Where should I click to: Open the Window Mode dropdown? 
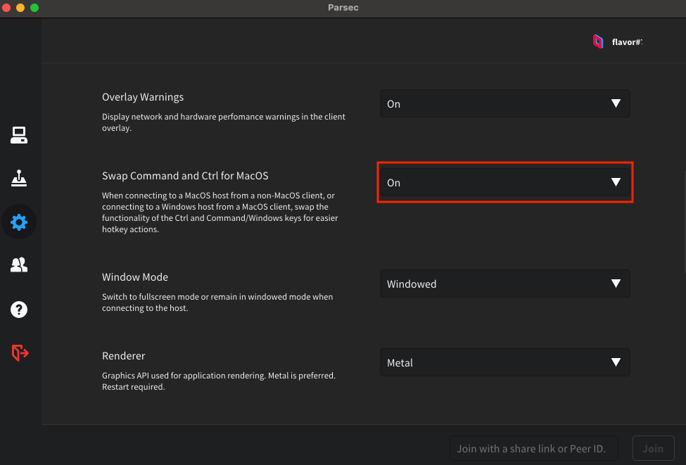pyautogui.click(x=505, y=284)
